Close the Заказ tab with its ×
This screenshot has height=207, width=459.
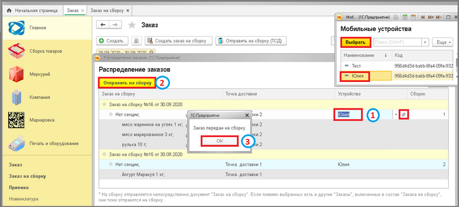tap(82, 10)
